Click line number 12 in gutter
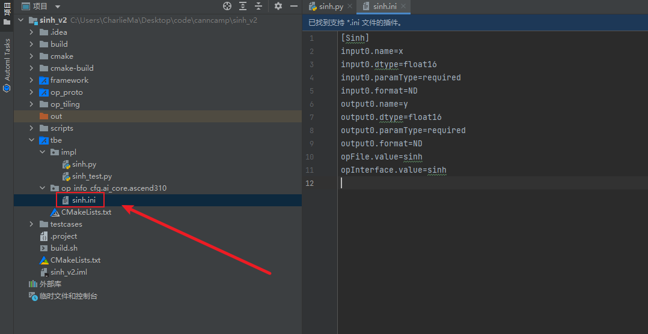 tap(310, 183)
